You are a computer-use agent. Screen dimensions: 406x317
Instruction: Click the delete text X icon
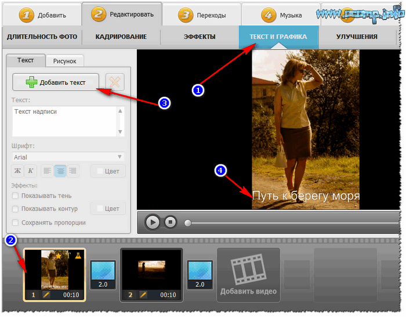(x=115, y=82)
